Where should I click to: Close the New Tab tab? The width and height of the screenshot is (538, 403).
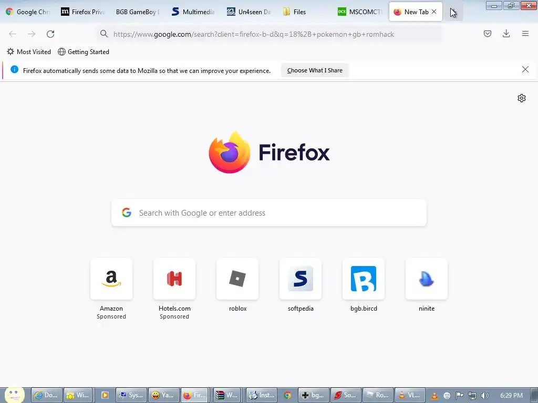click(434, 12)
